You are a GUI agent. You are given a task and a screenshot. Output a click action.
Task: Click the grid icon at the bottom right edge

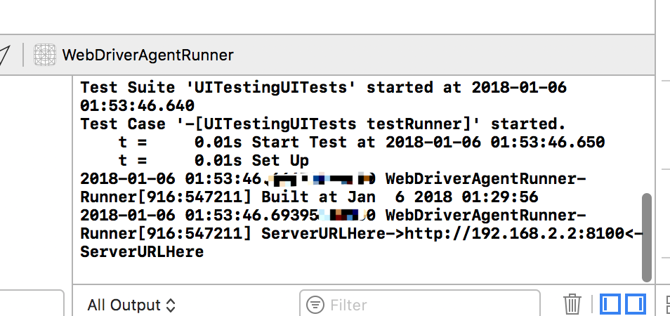click(x=666, y=304)
